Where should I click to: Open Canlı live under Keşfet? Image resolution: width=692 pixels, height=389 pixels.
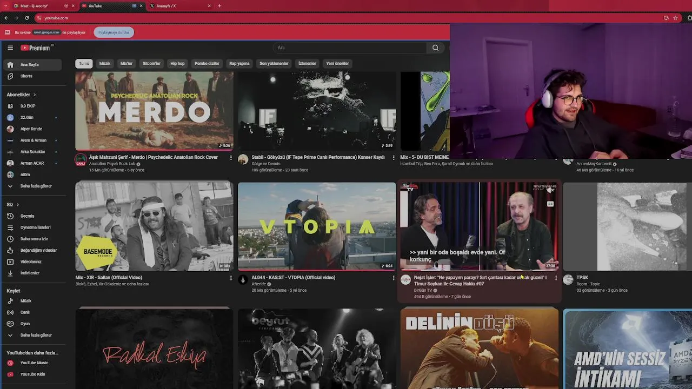click(32, 312)
